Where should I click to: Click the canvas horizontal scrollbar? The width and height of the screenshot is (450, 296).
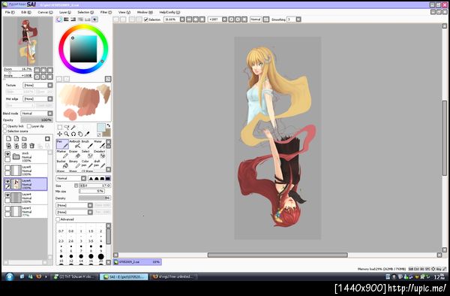point(277,255)
